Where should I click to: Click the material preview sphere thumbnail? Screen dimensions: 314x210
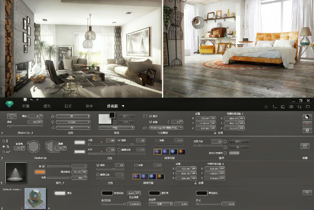pos(35,198)
